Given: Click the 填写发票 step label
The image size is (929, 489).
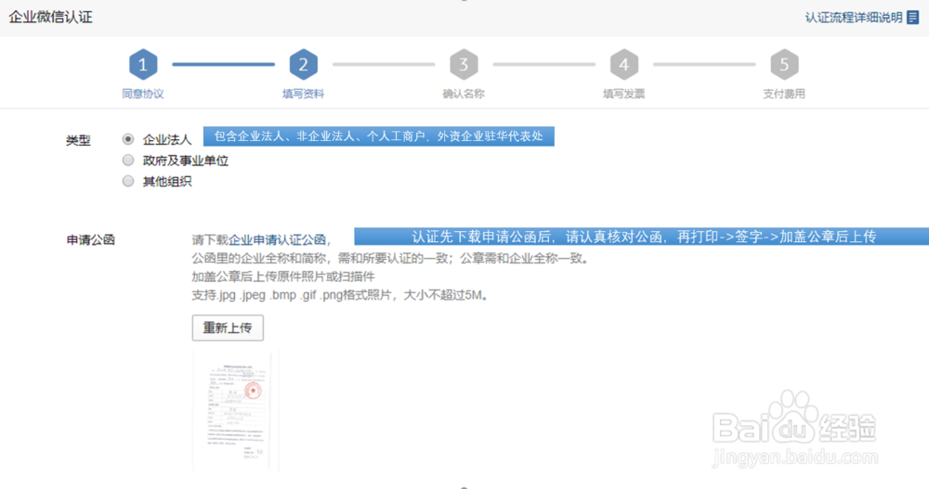Looking at the screenshot, I should tap(624, 94).
